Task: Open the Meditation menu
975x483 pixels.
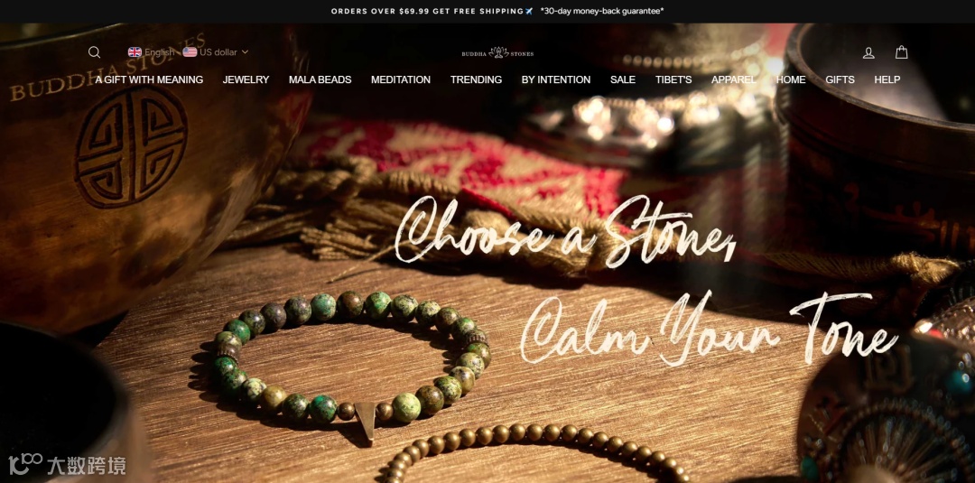Action: [x=401, y=79]
